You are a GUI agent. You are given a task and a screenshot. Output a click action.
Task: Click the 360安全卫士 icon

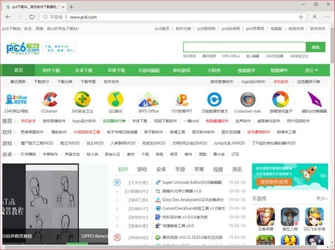tap(82, 100)
